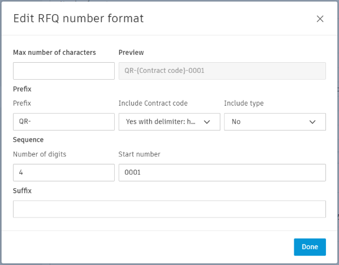This screenshot has height=265, width=339.
Task: Click the Preview label text
Action: coord(131,53)
